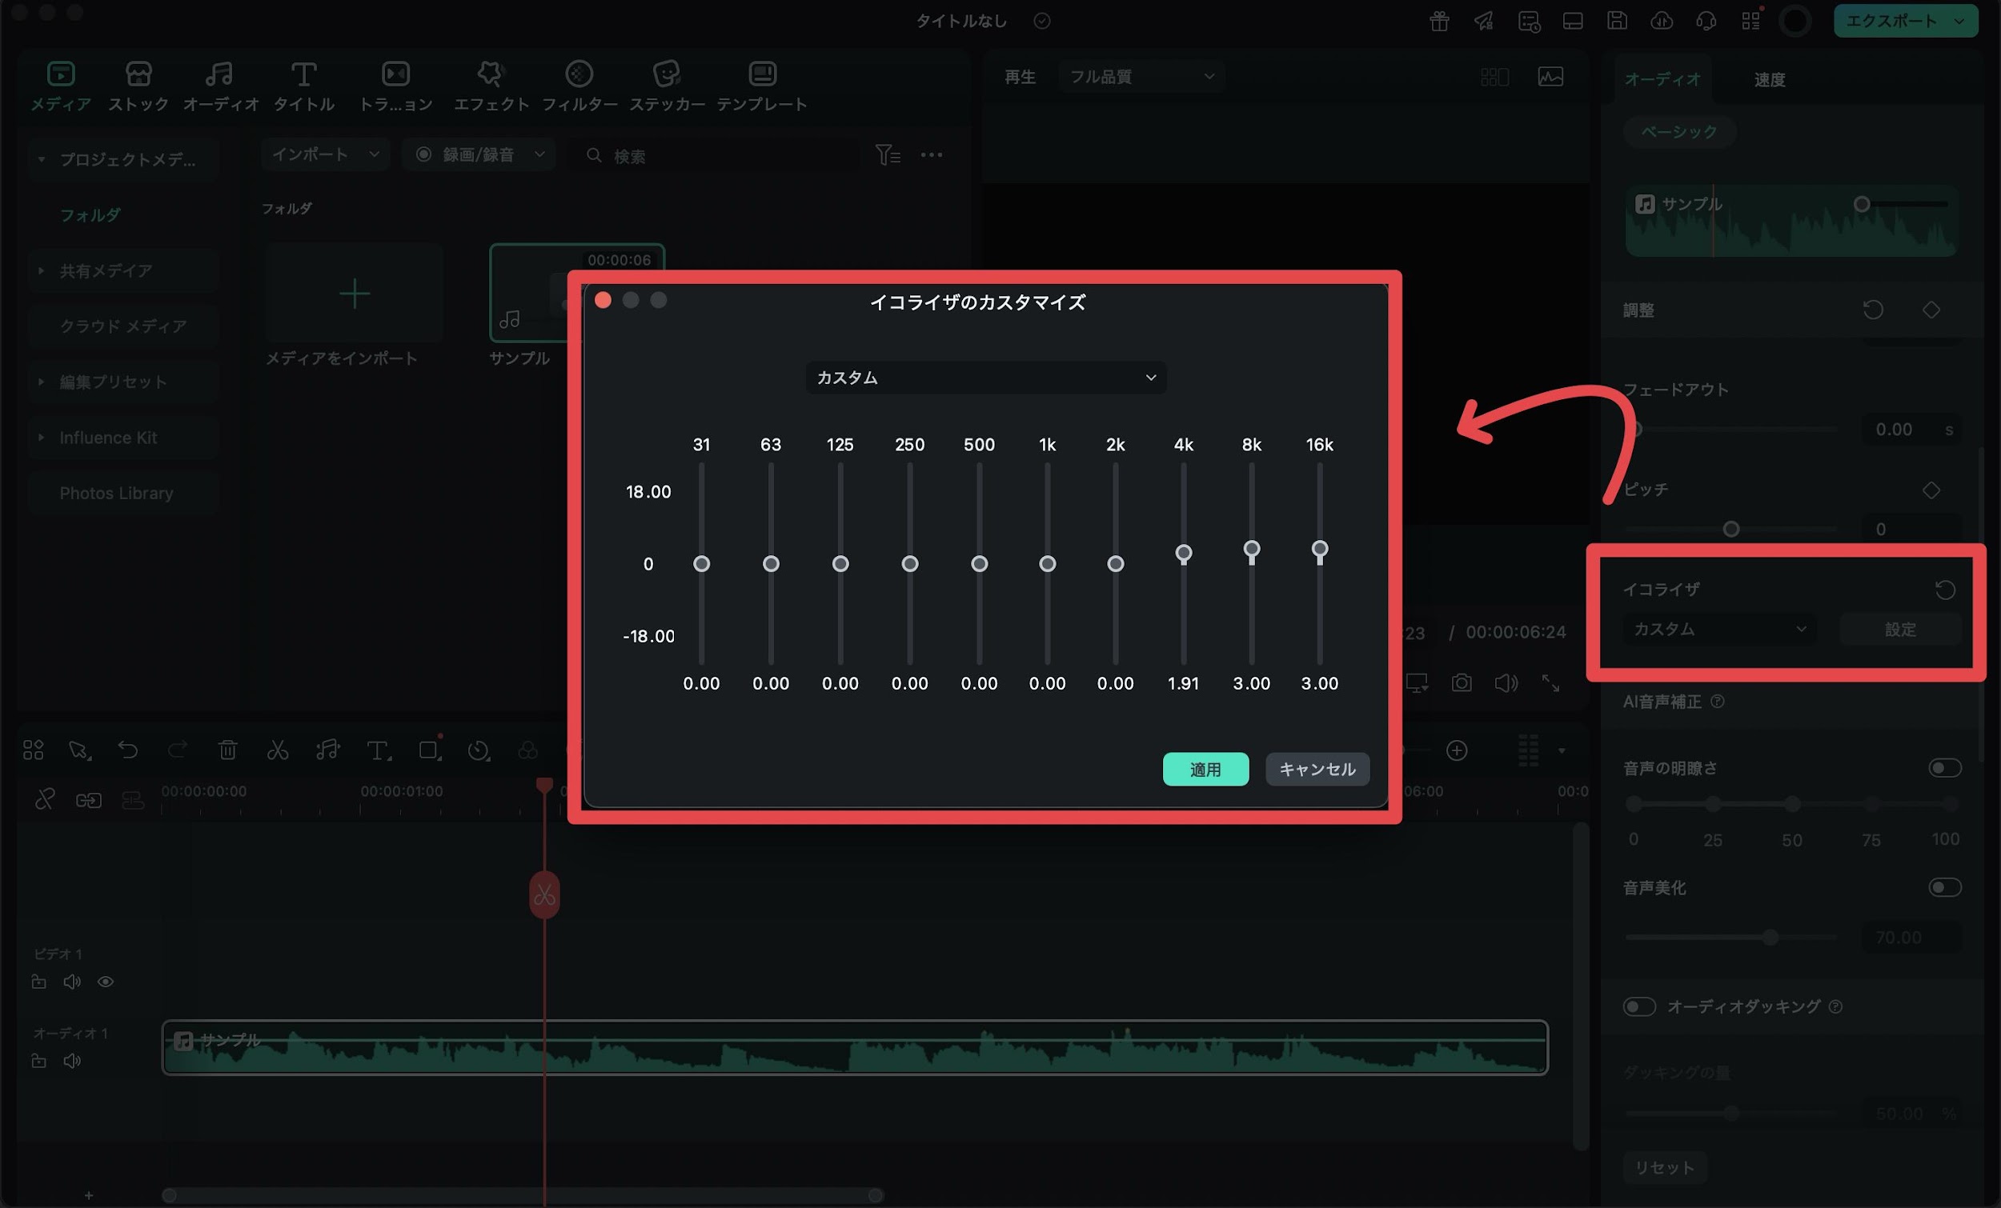Click the 4k band slider handle
Image resolution: width=2001 pixels, height=1208 pixels.
(x=1183, y=554)
